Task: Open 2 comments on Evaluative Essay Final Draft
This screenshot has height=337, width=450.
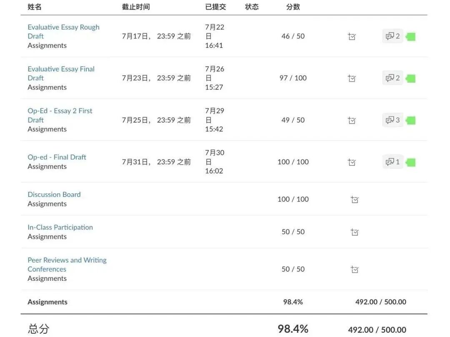Action: [x=392, y=78]
